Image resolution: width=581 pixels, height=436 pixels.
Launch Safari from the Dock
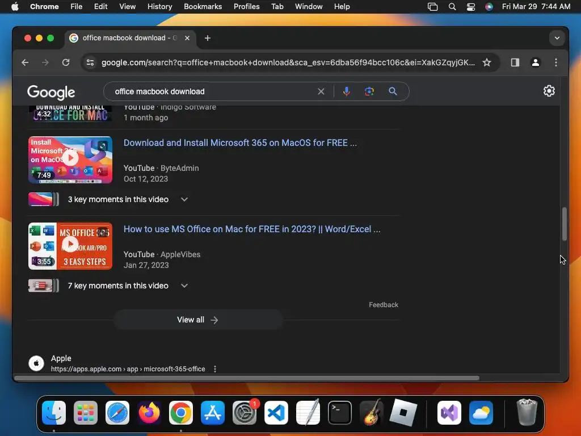117,413
